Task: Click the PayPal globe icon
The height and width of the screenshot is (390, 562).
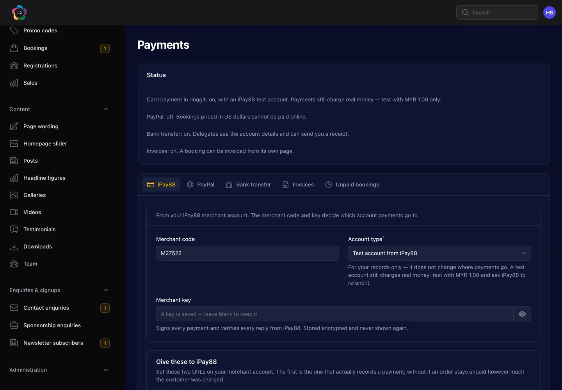Action: click(190, 184)
